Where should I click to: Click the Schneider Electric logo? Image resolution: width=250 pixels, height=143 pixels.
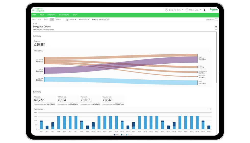213,10
